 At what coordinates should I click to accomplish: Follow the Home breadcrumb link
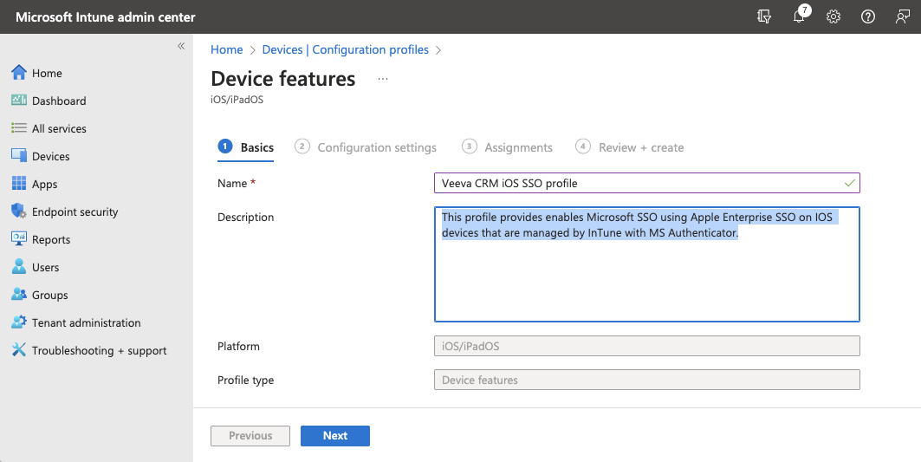pyautogui.click(x=227, y=49)
